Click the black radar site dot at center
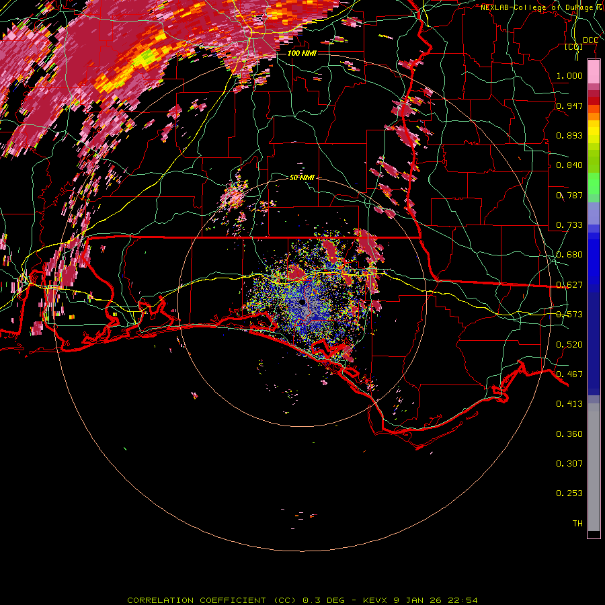Screen dimensions: 605x605 (x=302, y=302)
